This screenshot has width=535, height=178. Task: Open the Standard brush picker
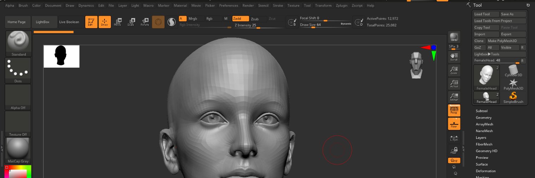[19, 44]
